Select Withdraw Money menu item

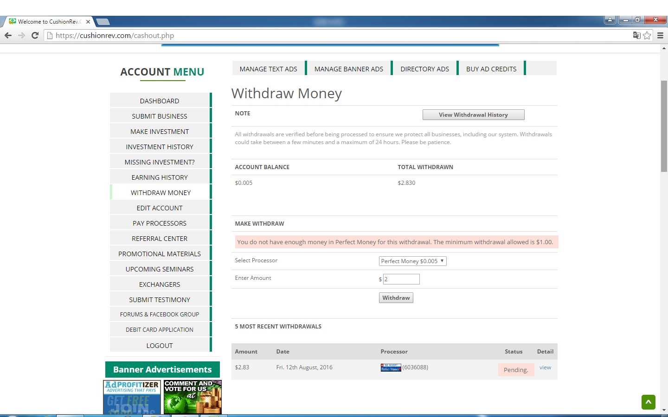[161, 193]
